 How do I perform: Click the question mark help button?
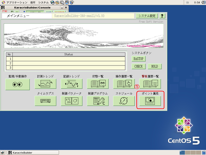coord(162,16)
